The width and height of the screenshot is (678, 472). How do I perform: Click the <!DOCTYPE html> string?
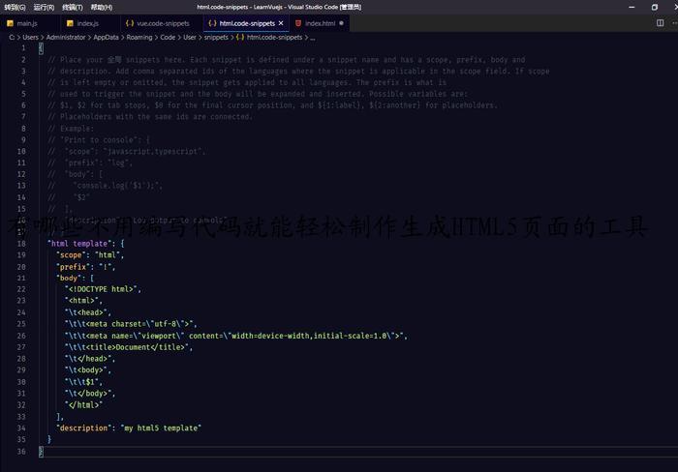[x=101, y=289]
